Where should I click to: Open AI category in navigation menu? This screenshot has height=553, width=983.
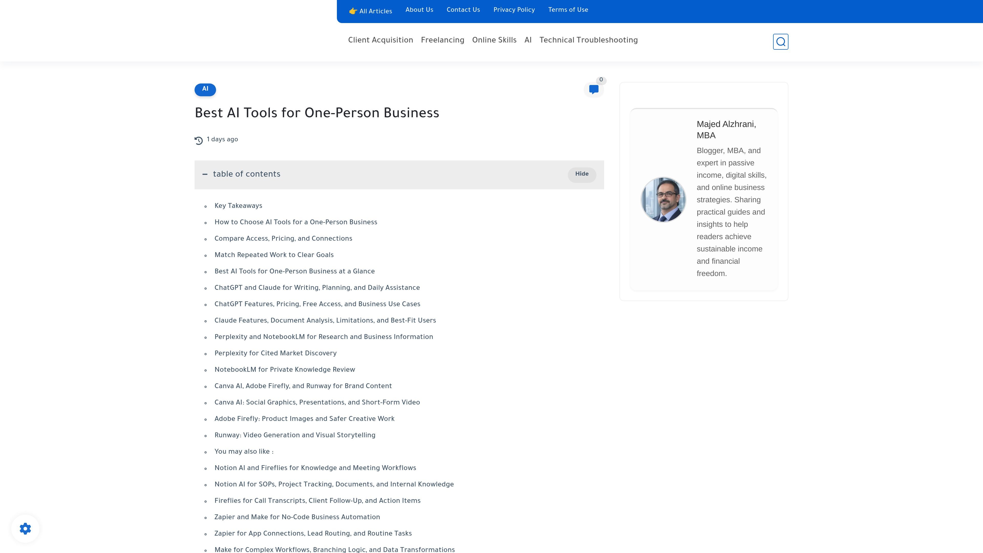point(528,40)
